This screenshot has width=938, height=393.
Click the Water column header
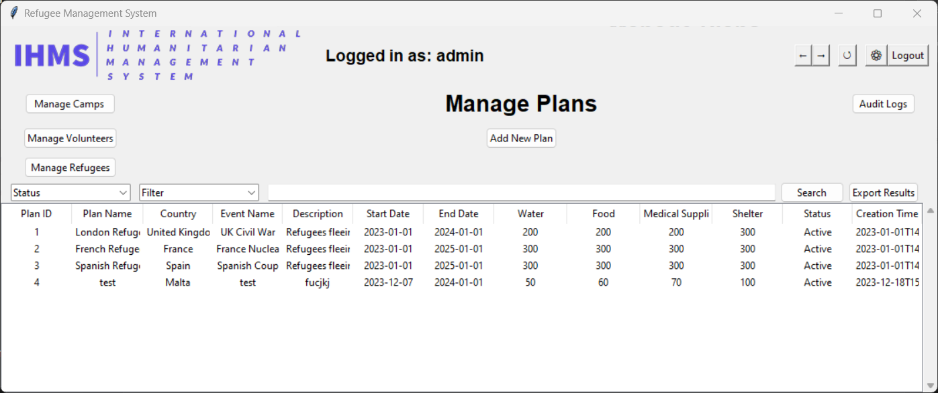point(530,214)
